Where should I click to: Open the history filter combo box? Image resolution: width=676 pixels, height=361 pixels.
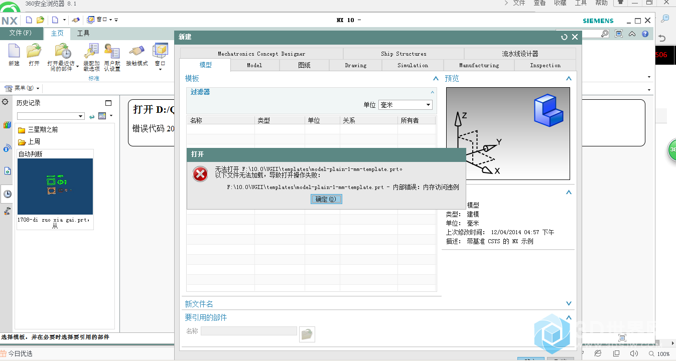point(50,116)
